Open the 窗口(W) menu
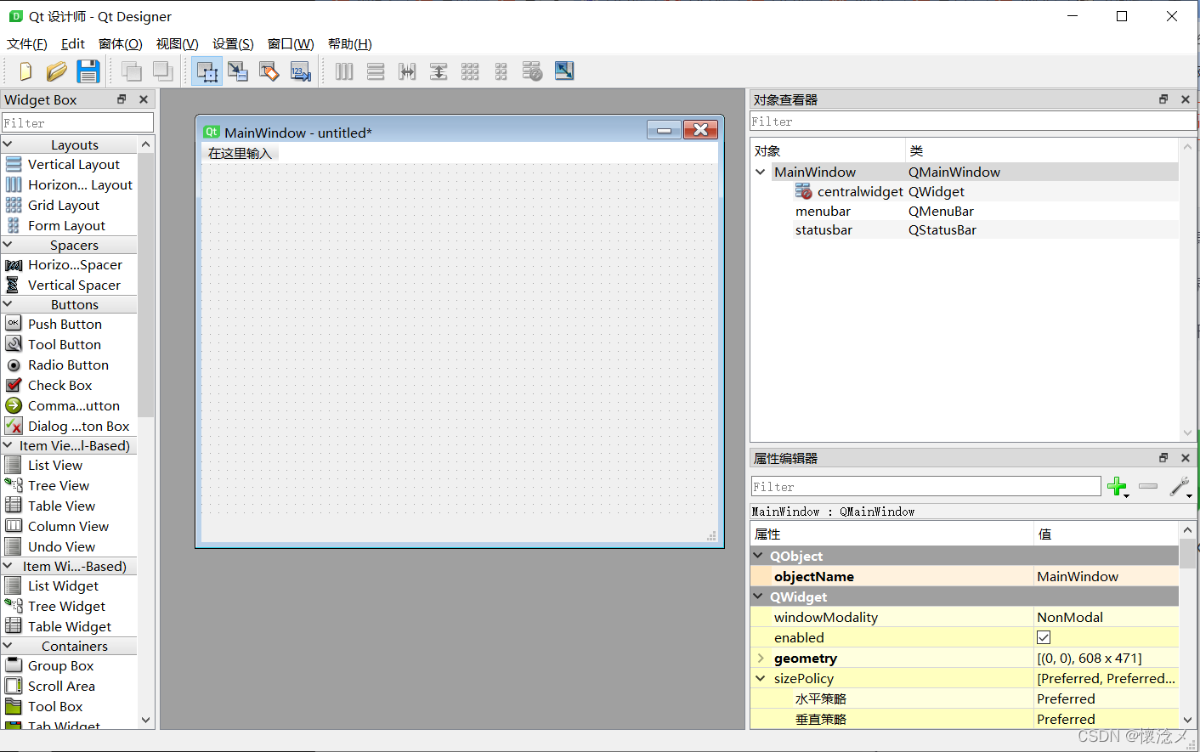1200x752 pixels. click(x=291, y=44)
